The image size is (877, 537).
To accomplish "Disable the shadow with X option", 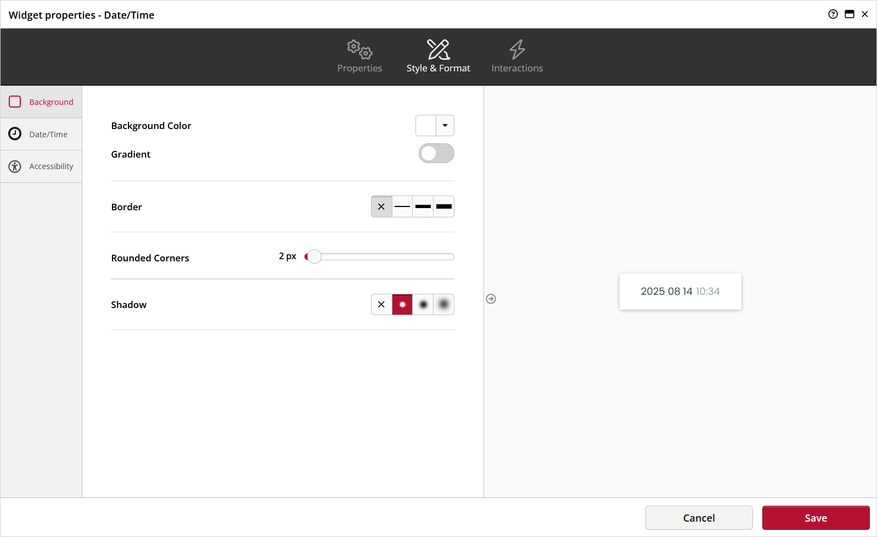I will 381,304.
